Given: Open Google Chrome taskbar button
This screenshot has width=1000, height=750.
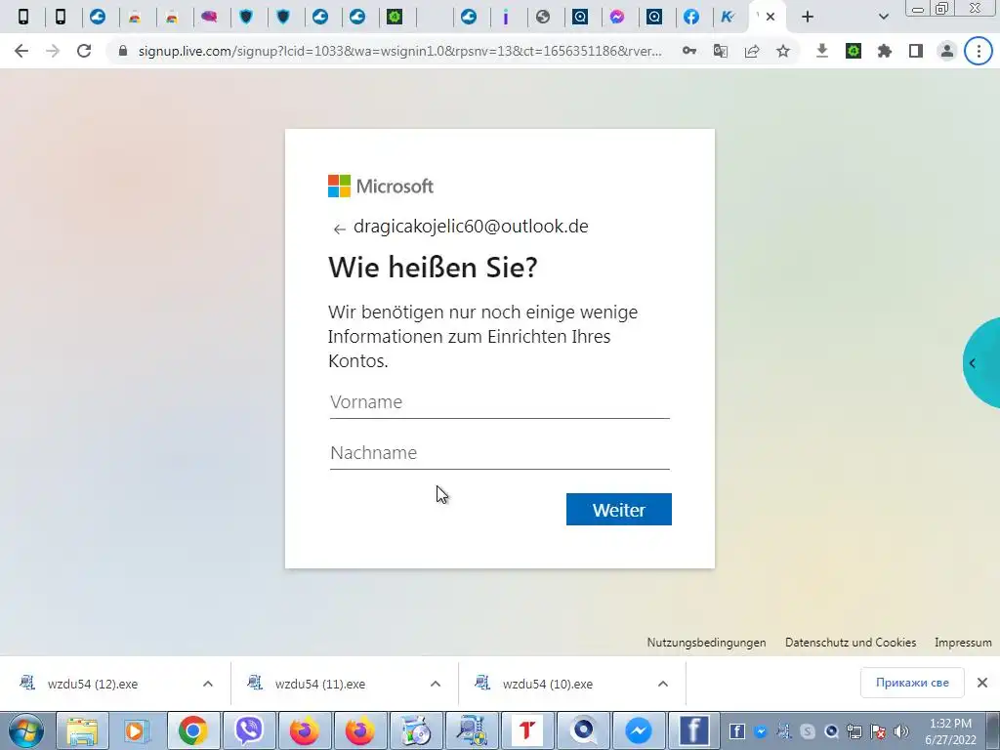Looking at the screenshot, I should pyautogui.click(x=193, y=730).
